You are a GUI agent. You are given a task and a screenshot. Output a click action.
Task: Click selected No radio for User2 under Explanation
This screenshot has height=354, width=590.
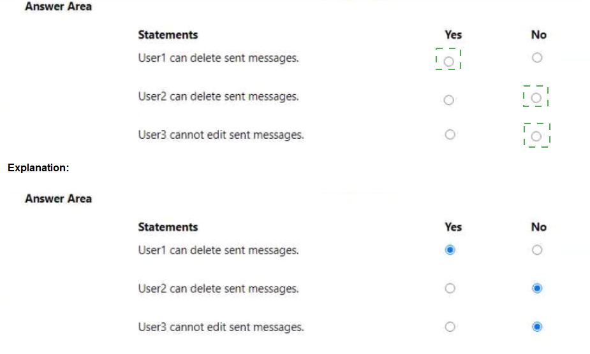[x=537, y=288]
